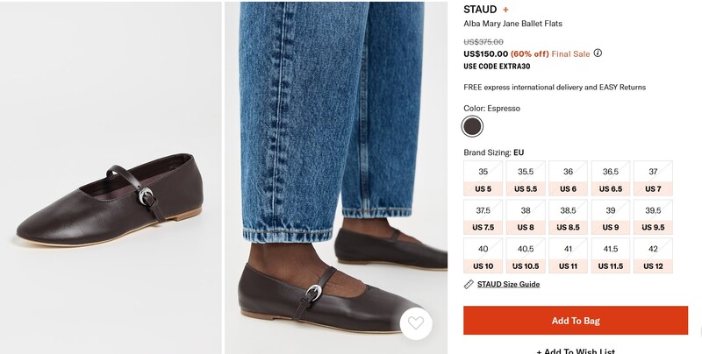Choose size 35 (US 5)
Image resolution: width=702 pixels, height=354 pixels.
click(483, 179)
